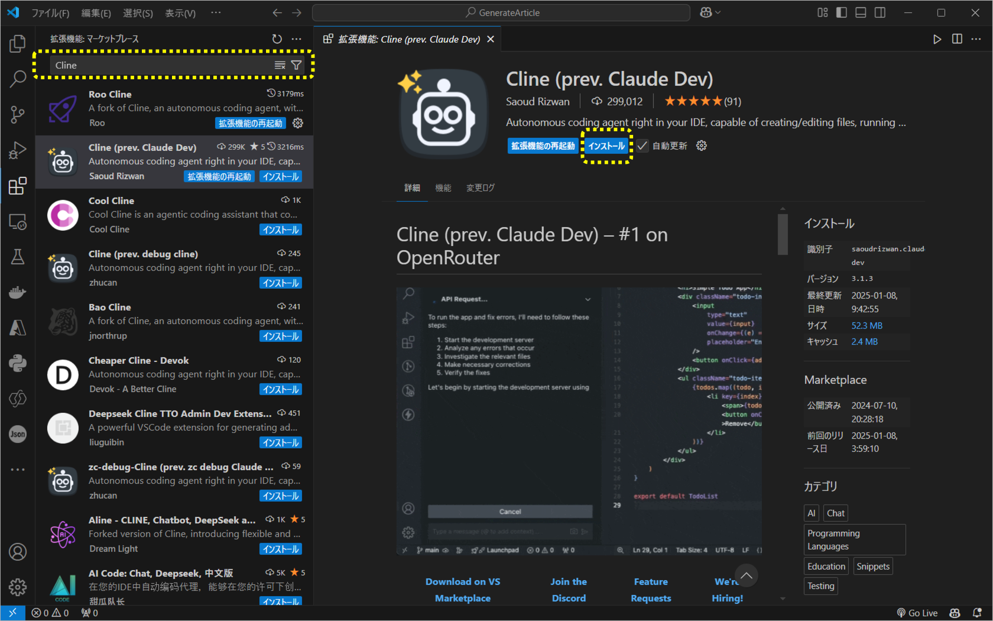
Task: Select the Chat category tag
Action: (x=836, y=513)
